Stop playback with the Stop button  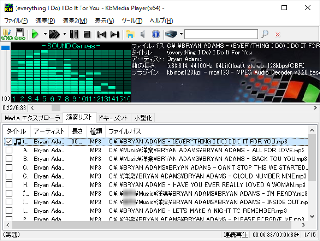(87, 34)
